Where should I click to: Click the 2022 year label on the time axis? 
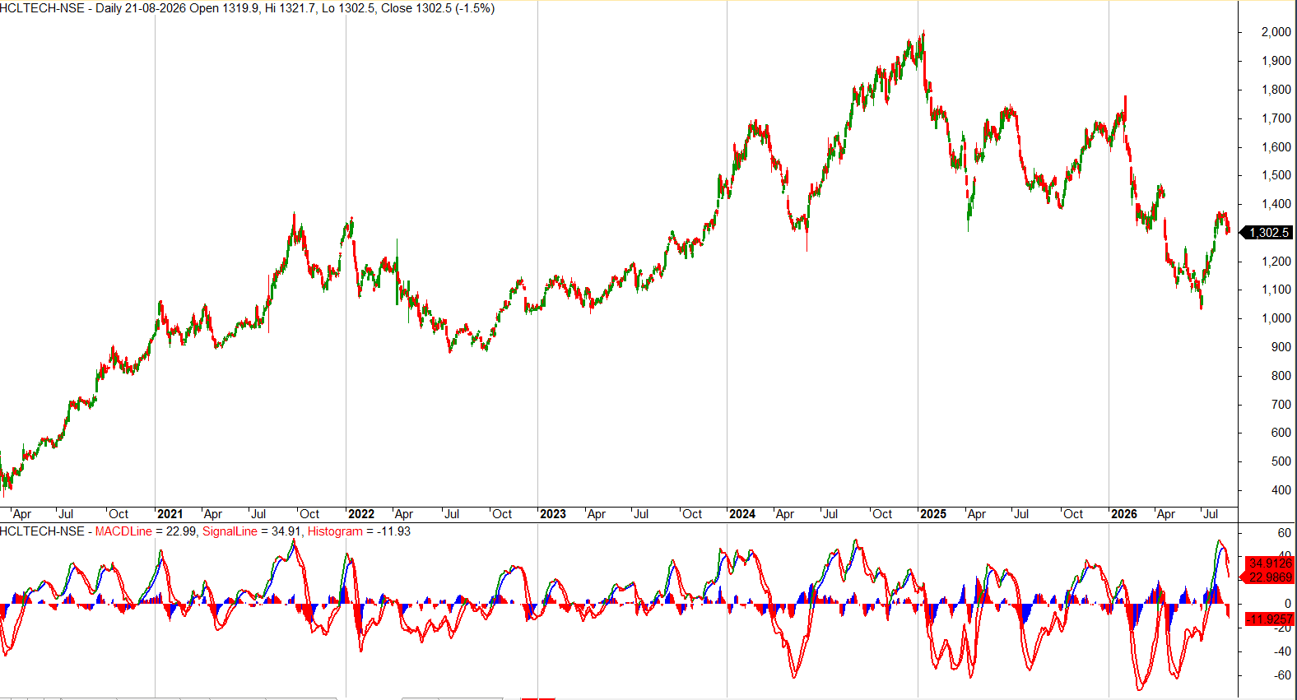(361, 514)
